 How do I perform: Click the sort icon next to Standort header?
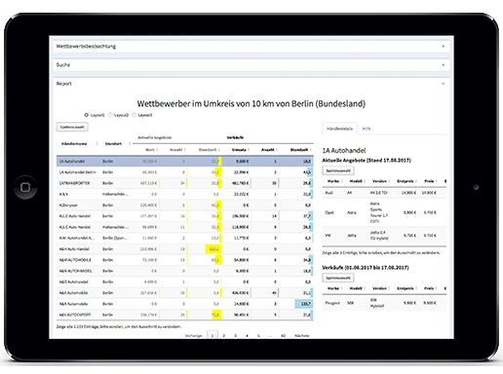click(x=130, y=143)
